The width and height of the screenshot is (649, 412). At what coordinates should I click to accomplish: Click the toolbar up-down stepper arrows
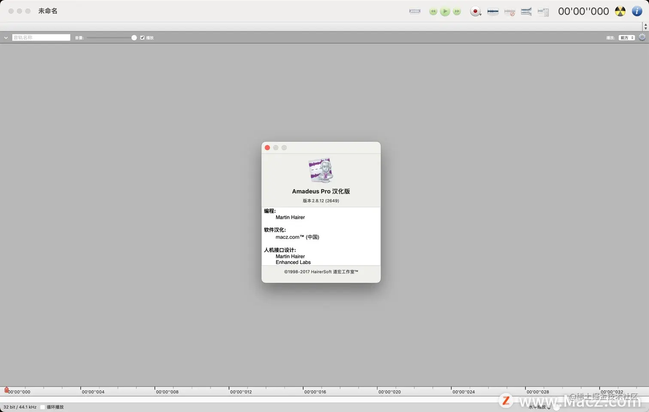click(x=645, y=27)
